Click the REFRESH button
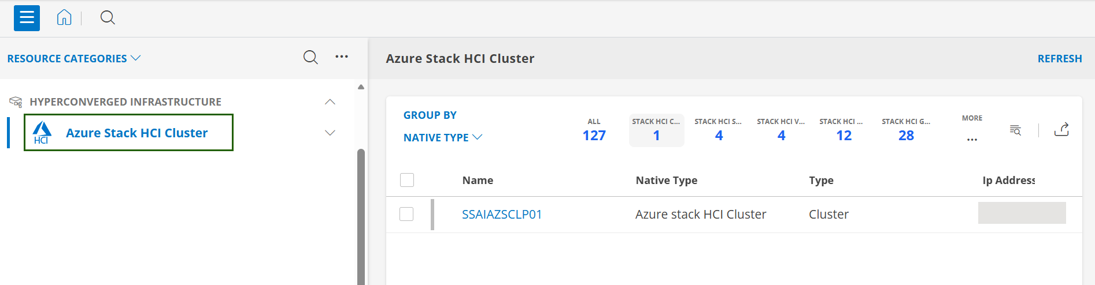This screenshot has width=1095, height=285. pyautogui.click(x=1060, y=58)
